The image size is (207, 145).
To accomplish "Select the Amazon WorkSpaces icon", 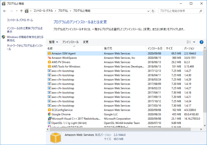I will point(49,58).
